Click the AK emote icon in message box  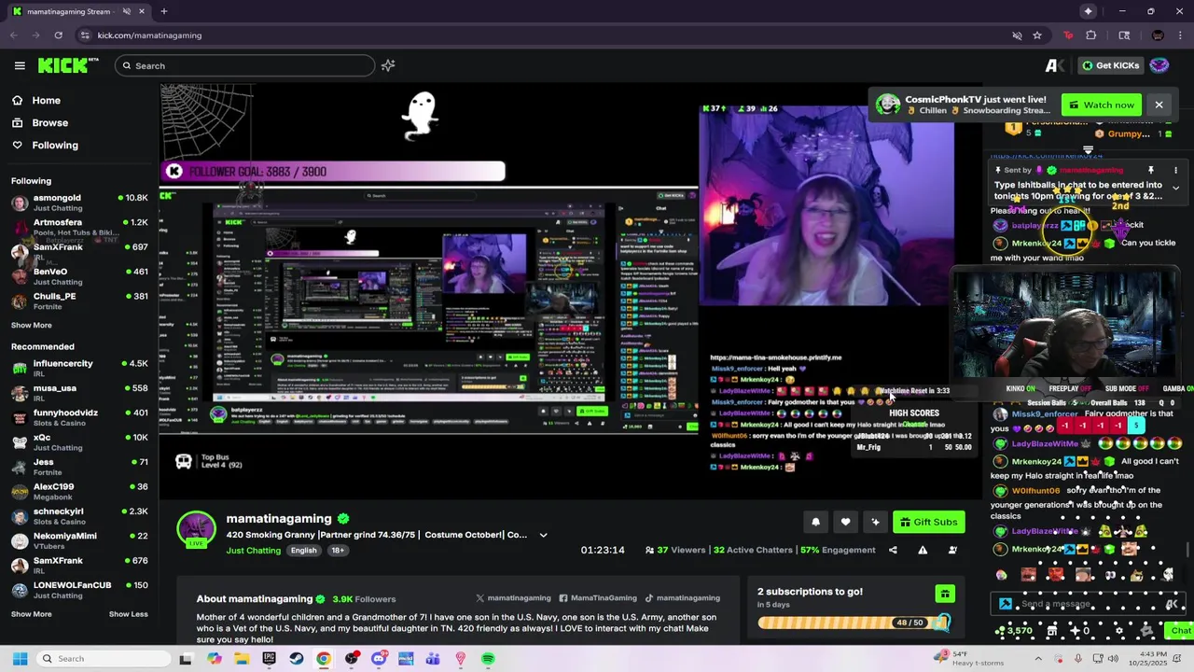pyautogui.click(x=1172, y=604)
